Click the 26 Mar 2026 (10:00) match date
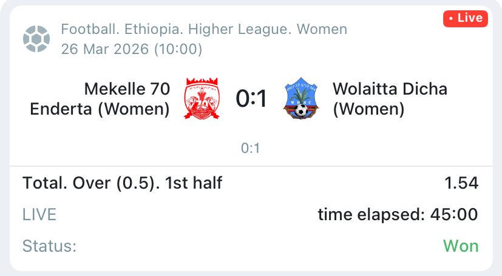Image resolution: width=502 pixels, height=276 pixels. pyautogui.click(x=132, y=49)
